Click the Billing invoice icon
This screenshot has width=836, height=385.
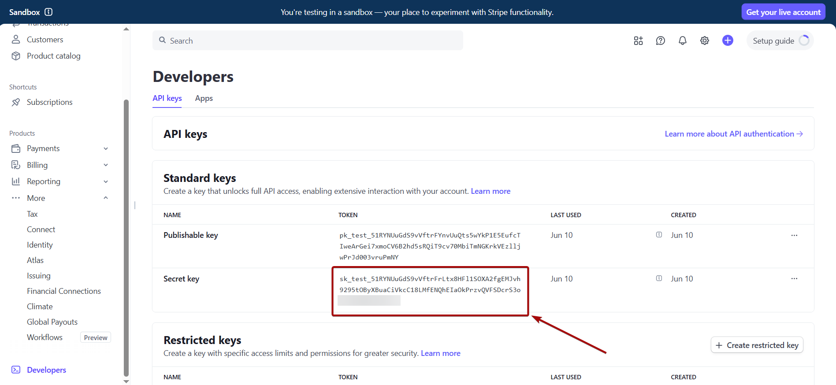(x=16, y=165)
